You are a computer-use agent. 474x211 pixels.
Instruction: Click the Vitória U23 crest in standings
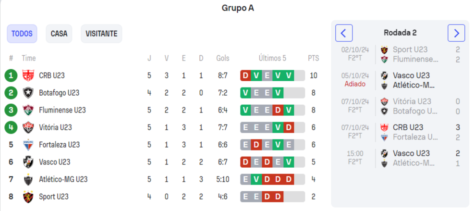[28, 127]
